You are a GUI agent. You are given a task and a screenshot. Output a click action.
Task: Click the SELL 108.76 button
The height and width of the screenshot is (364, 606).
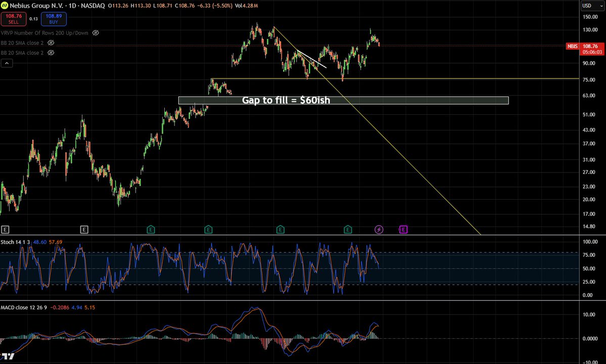point(14,19)
